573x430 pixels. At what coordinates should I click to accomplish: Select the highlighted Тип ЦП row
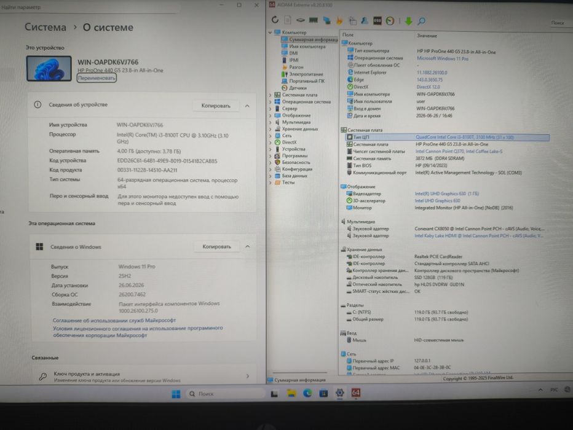(x=448, y=137)
